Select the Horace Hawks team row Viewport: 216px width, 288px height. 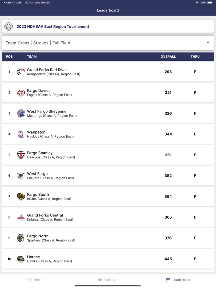tap(108, 259)
